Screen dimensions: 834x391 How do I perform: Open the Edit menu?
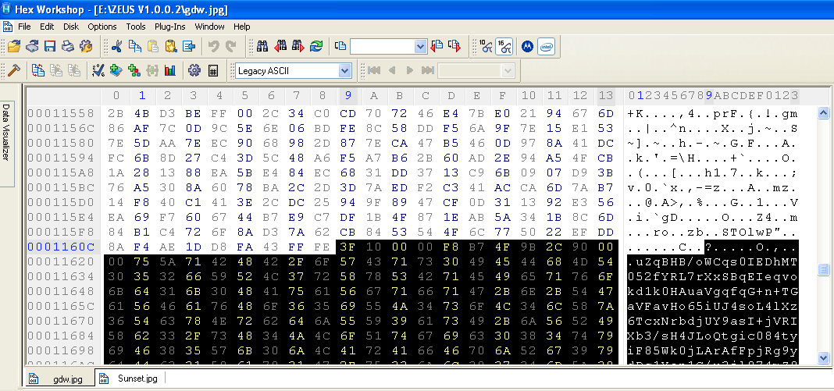point(47,26)
